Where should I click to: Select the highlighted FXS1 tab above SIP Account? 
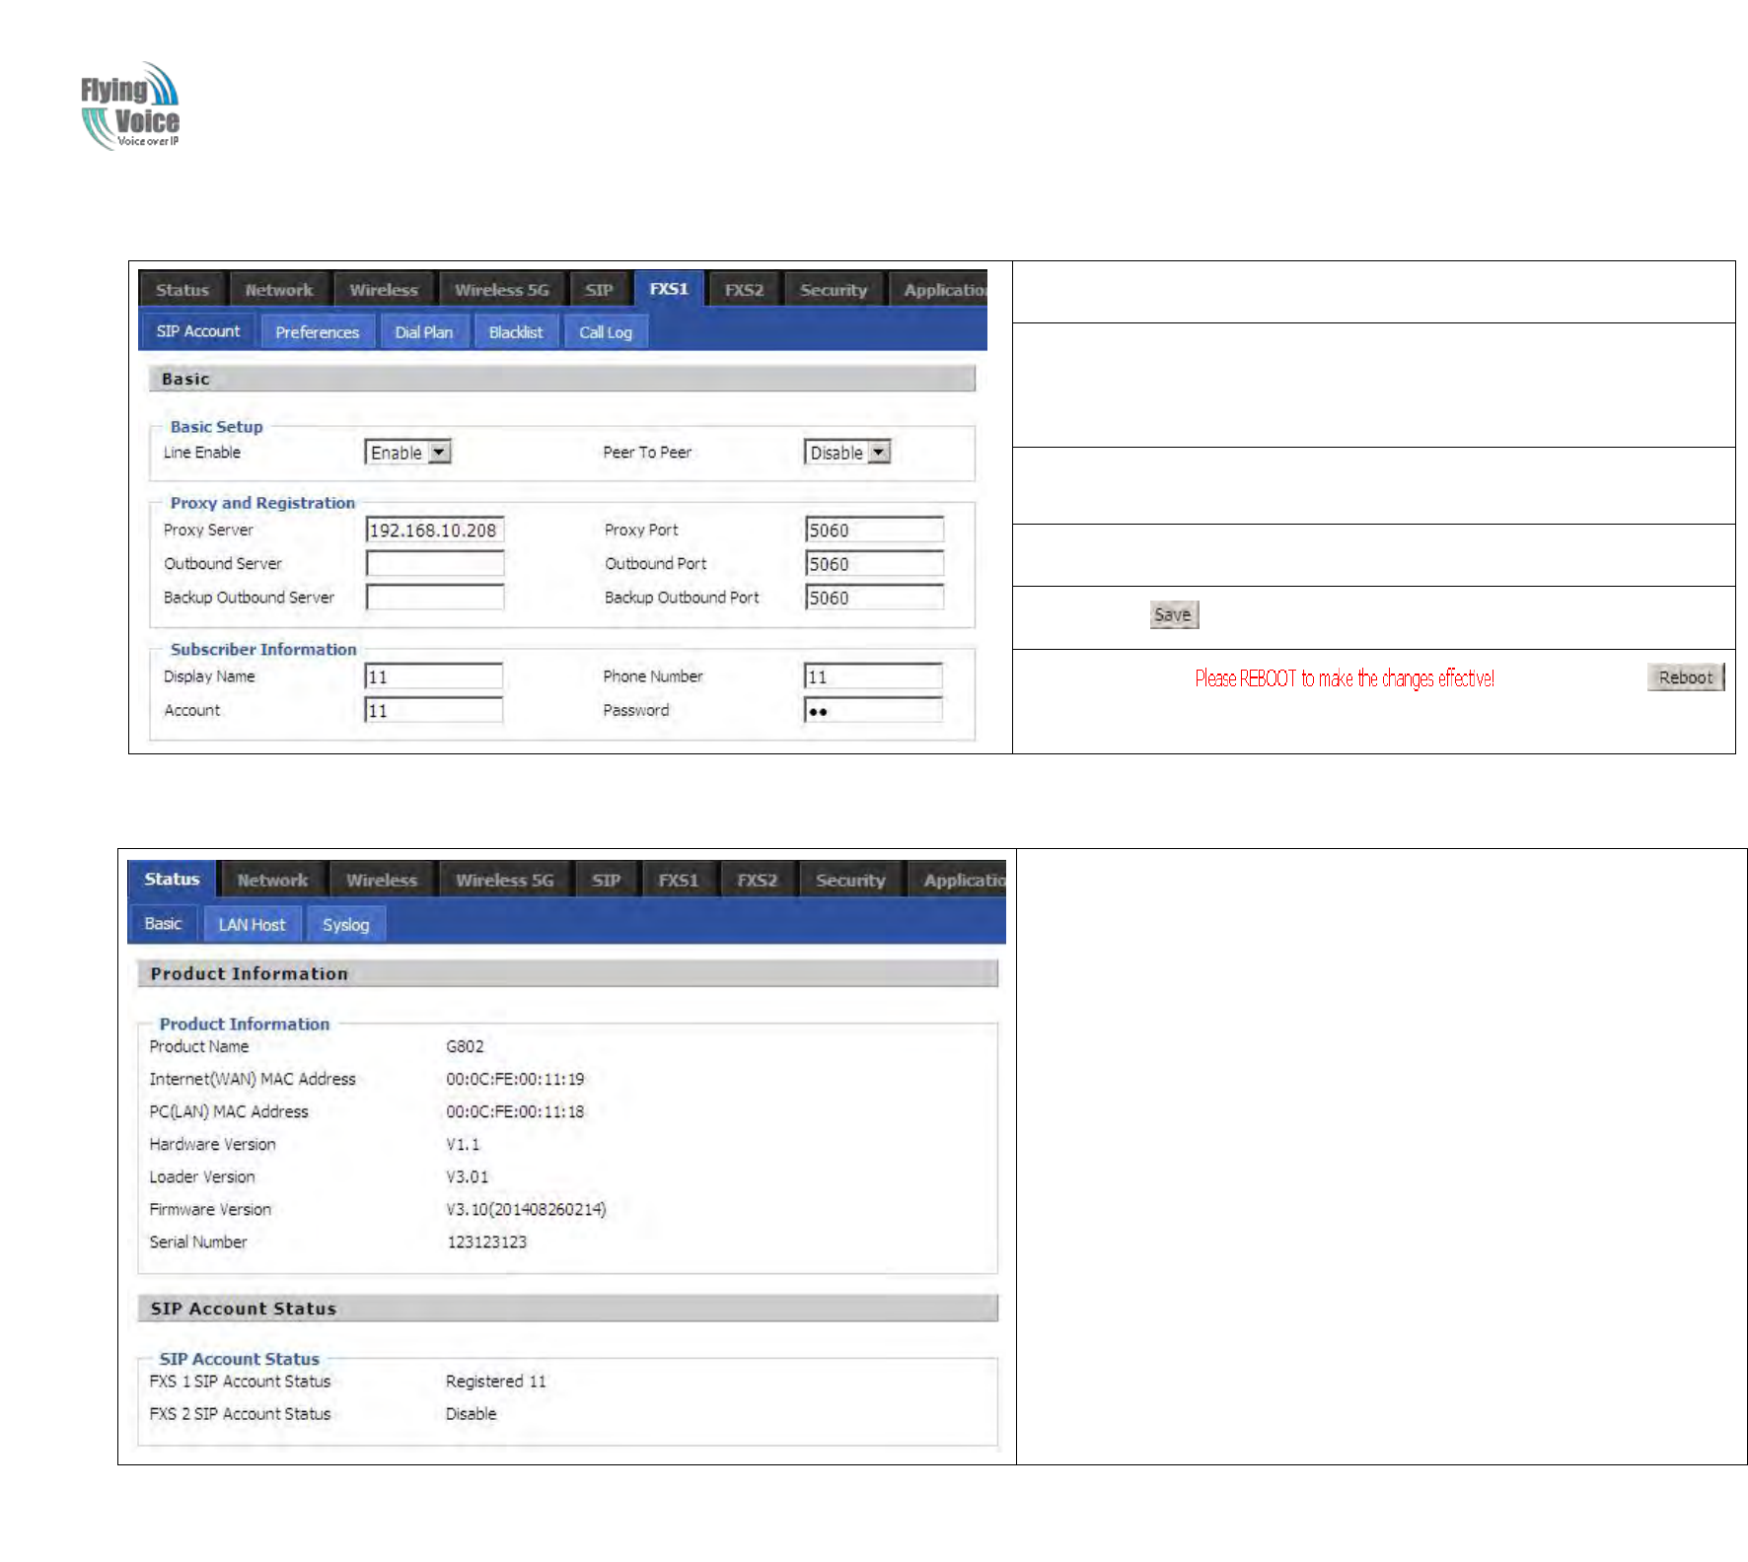coord(669,289)
